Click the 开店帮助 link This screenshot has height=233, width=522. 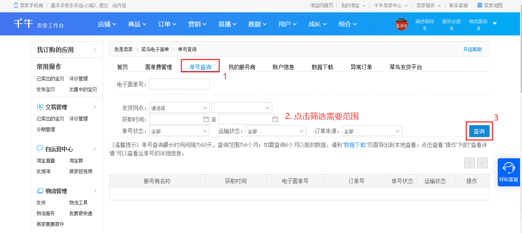[x=472, y=50]
